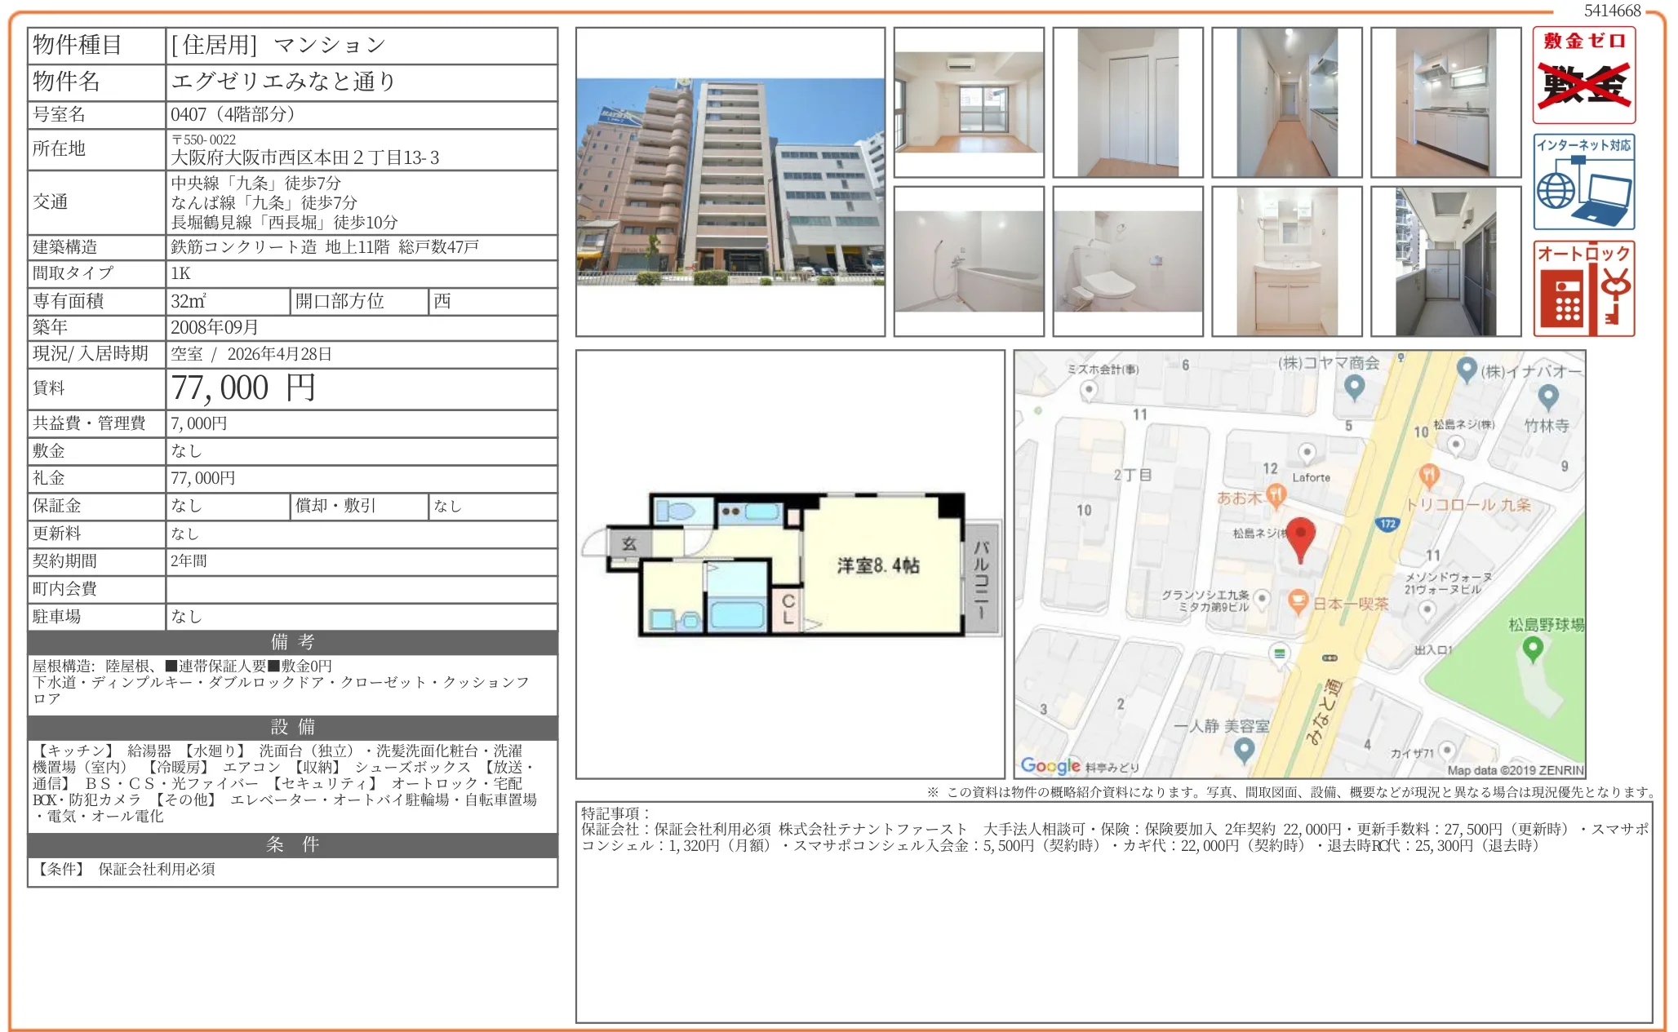1678x1032 pixels.
Task: Click the 敷金ゼロ badge icon
Action: click(1583, 75)
